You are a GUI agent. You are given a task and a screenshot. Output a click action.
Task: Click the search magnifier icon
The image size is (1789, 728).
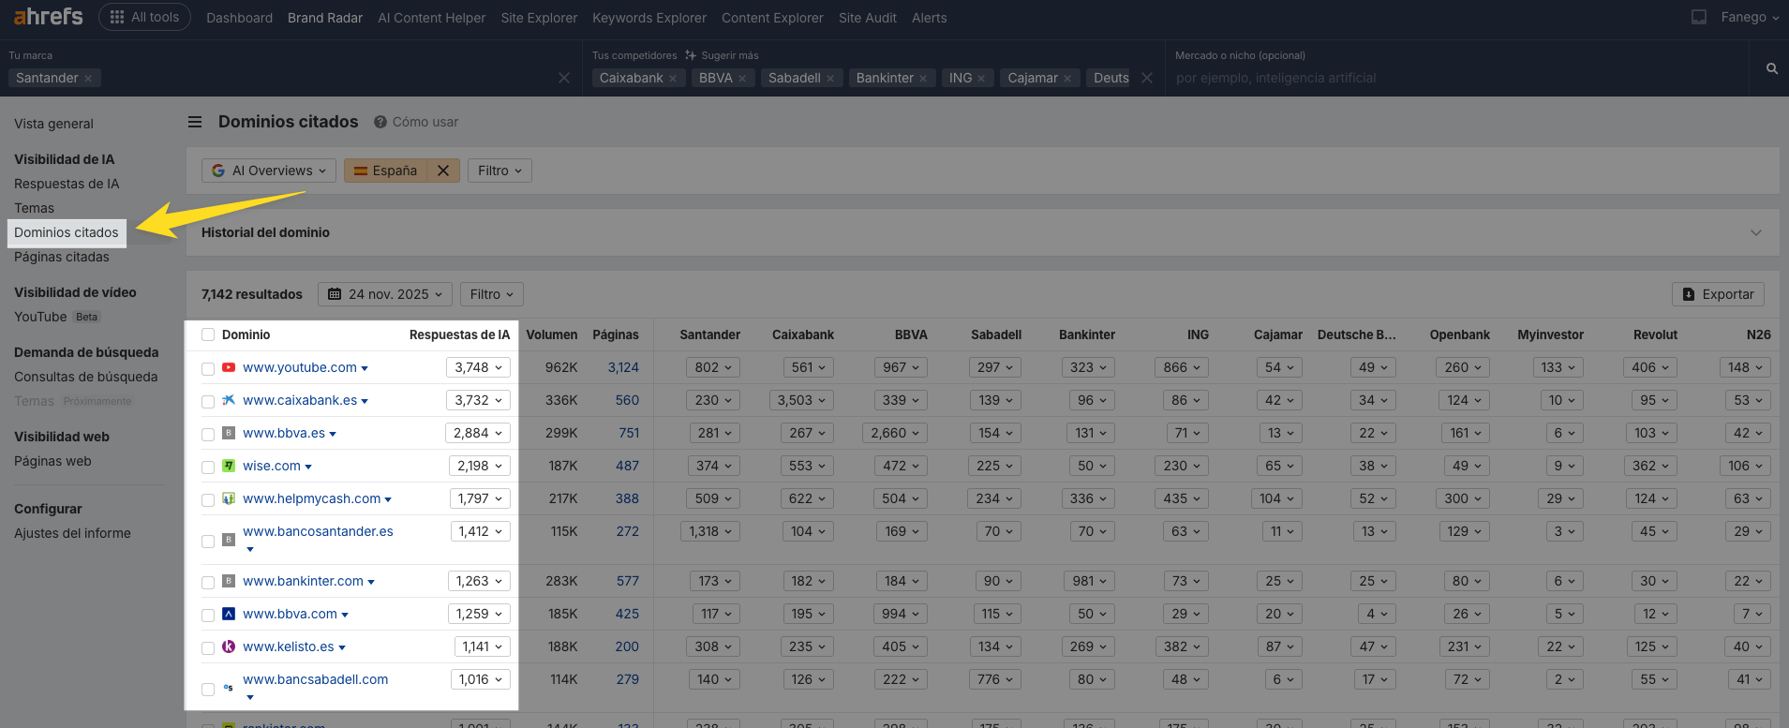1771,68
